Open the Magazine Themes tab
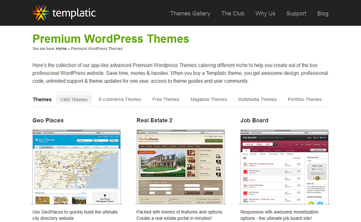The height and width of the screenshot is (222, 361). pyautogui.click(x=209, y=99)
